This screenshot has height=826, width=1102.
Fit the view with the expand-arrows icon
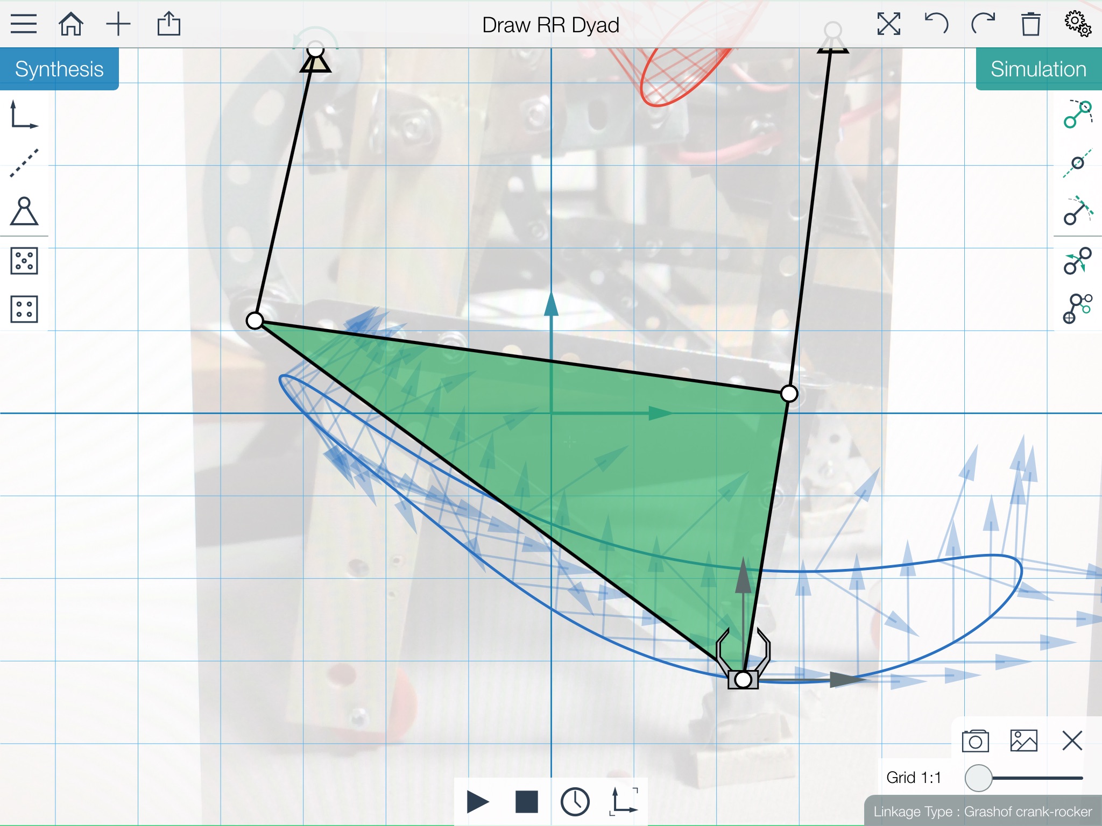888,24
